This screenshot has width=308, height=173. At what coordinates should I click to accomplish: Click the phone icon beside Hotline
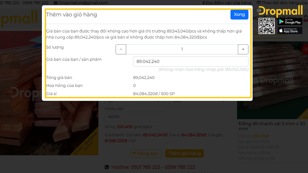pos(107,167)
